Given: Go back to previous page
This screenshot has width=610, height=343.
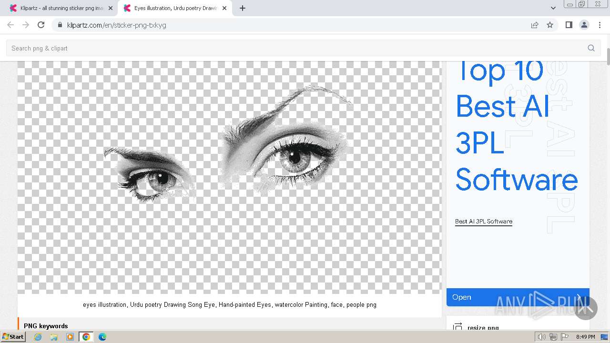Looking at the screenshot, I should coord(10,25).
